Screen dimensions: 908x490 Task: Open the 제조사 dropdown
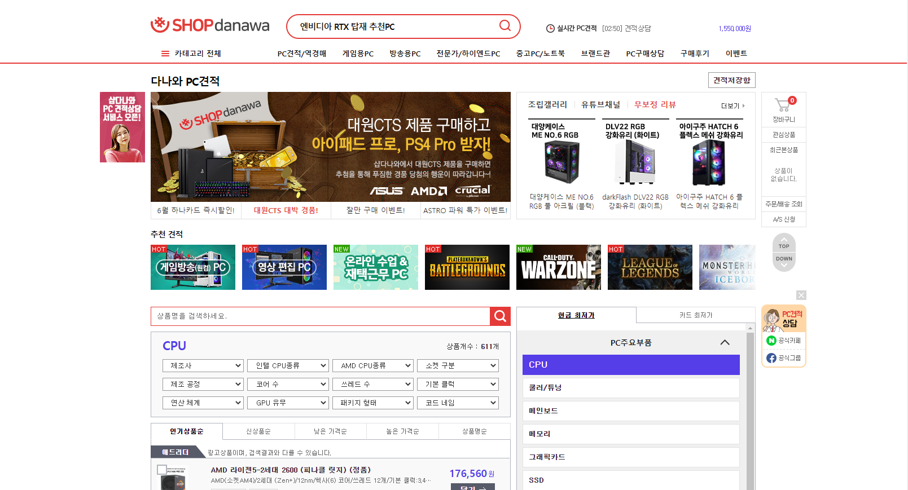[x=203, y=366]
